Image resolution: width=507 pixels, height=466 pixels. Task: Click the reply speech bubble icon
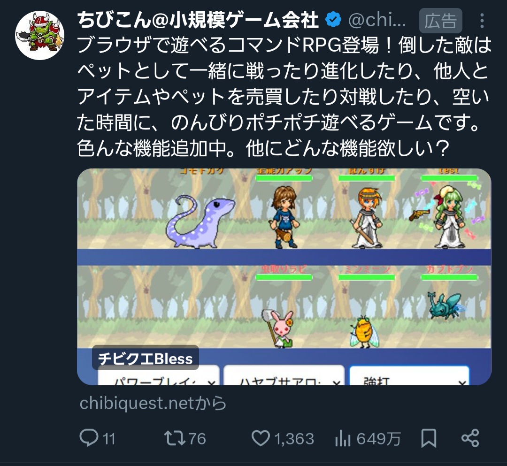tap(88, 438)
